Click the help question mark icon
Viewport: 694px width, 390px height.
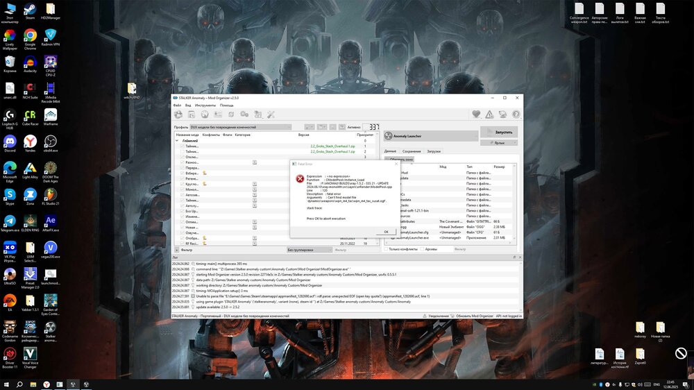point(516,115)
